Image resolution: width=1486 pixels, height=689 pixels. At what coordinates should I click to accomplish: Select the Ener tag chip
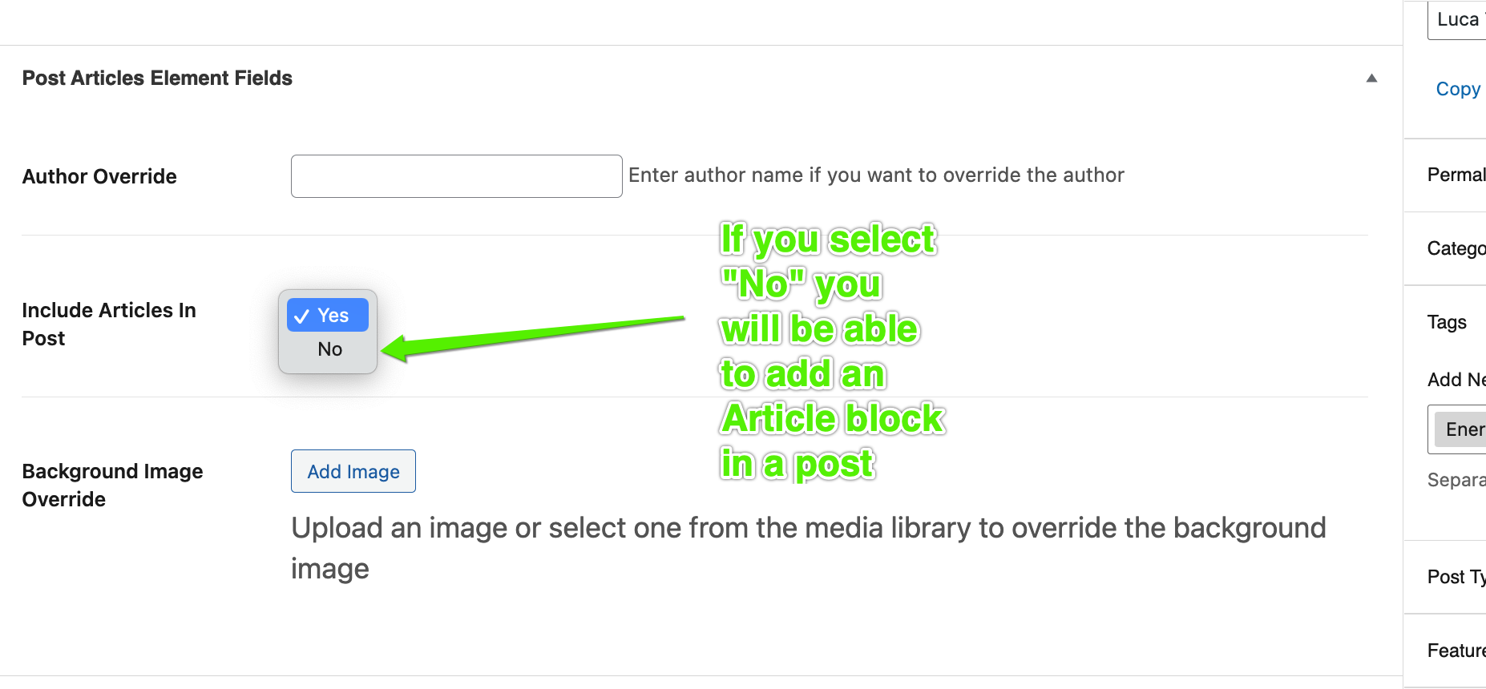pyautogui.click(x=1462, y=429)
